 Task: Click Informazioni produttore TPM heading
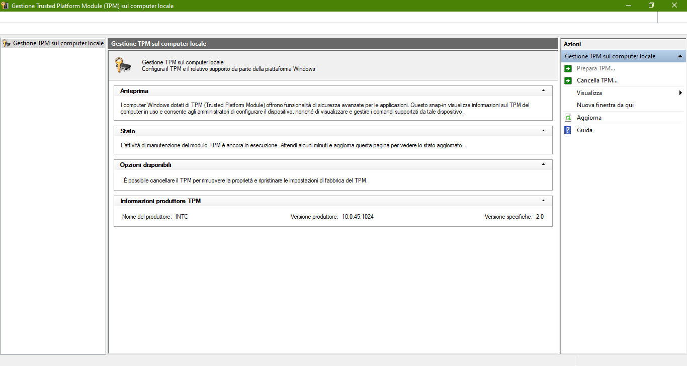(161, 201)
